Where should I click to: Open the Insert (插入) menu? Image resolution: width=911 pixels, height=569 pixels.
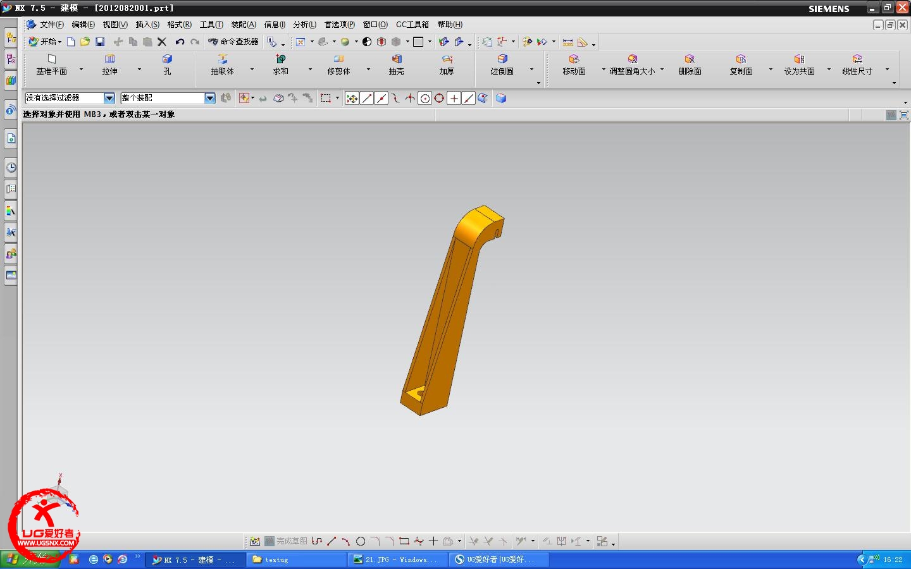[x=147, y=25]
